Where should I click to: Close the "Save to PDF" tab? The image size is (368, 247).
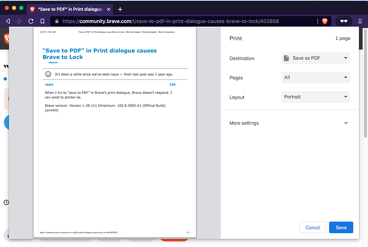pyautogui.click(x=108, y=10)
